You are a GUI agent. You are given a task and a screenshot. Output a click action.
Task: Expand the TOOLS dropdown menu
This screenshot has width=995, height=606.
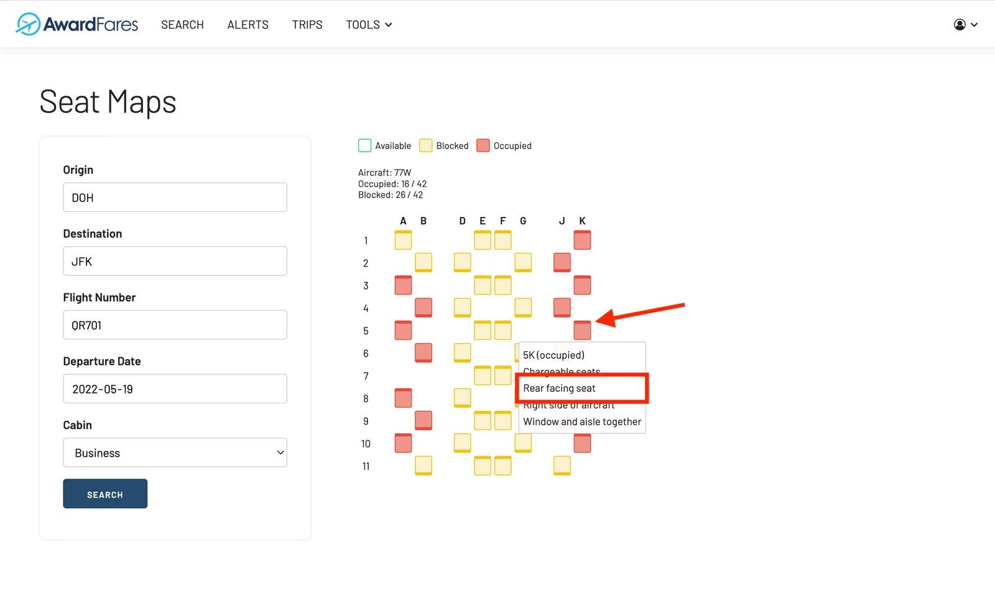(x=369, y=25)
